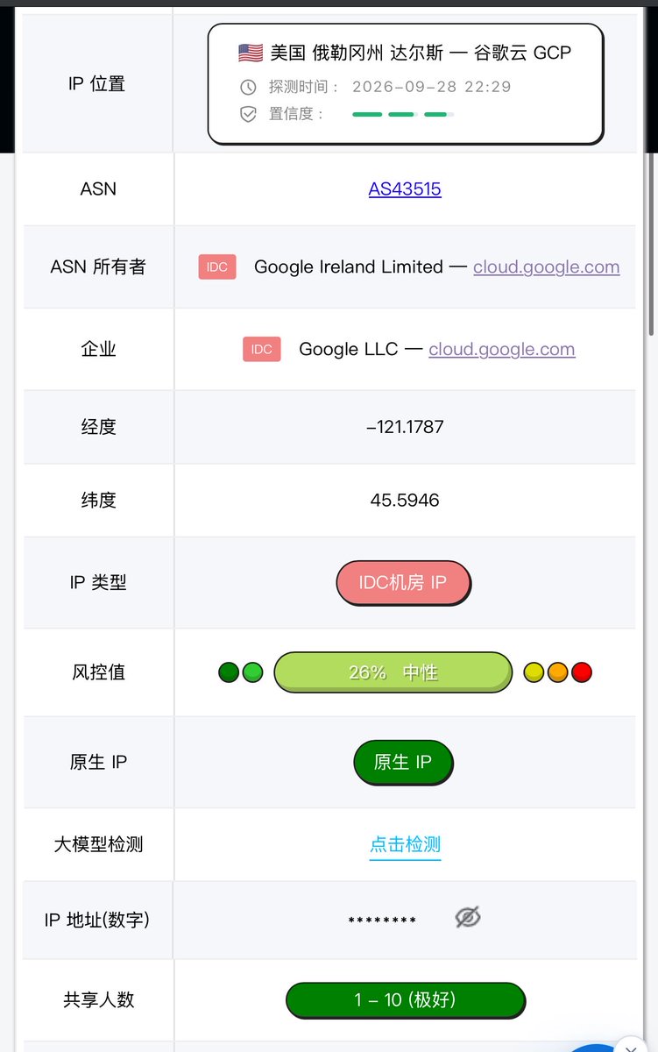The width and height of the screenshot is (658, 1052).
Task: Click the 1 – 10 (极好) shared users badge
Action: pyautogui.click(x=405, y=999)
